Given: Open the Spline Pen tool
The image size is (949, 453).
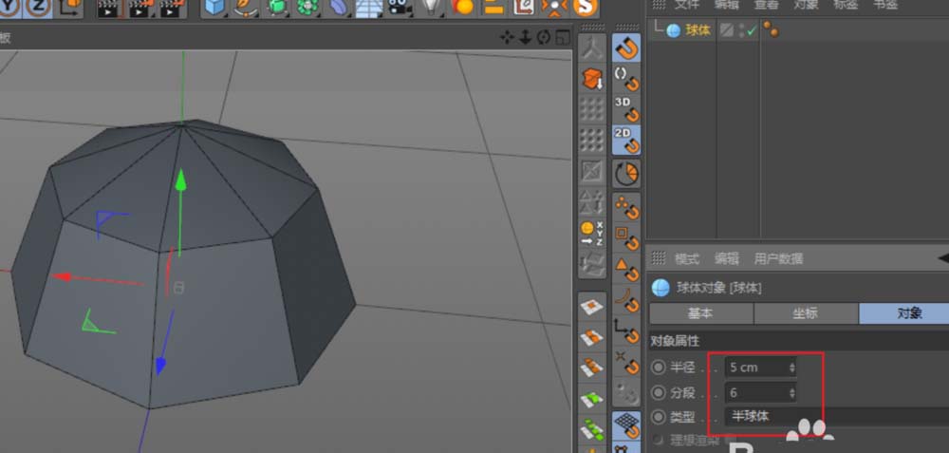Looking at the screenshot, I should (245, 8).
